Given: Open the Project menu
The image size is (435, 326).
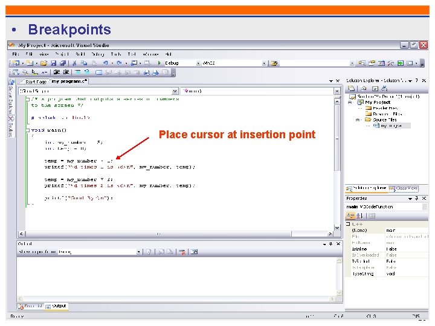Looking at the screenshot, I should [62, 54].
